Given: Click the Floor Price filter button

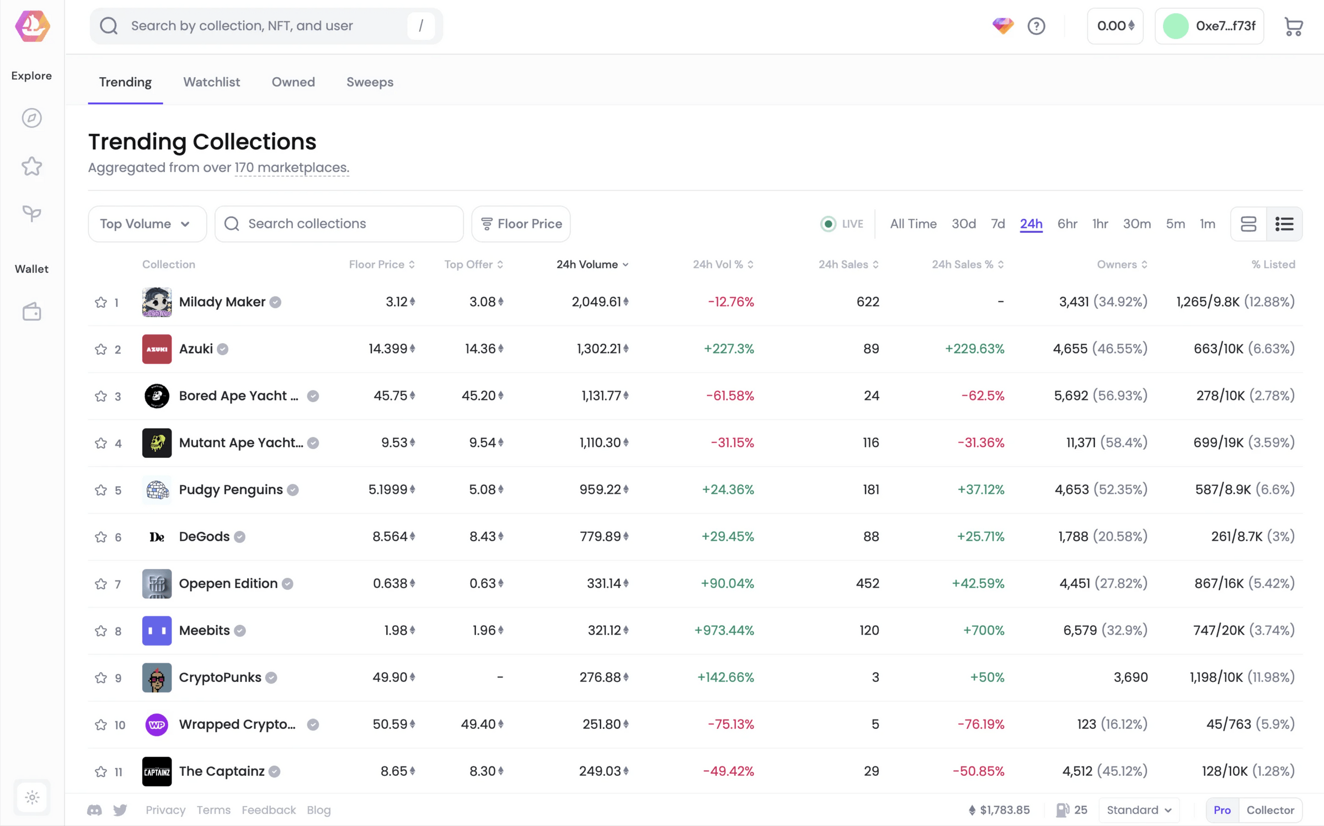Looking at the screenshot, I should [x=521, y=223].
